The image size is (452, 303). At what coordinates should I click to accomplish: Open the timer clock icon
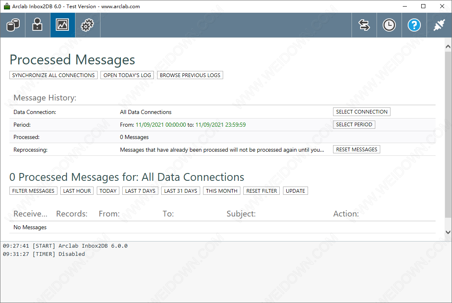point(389,25)
